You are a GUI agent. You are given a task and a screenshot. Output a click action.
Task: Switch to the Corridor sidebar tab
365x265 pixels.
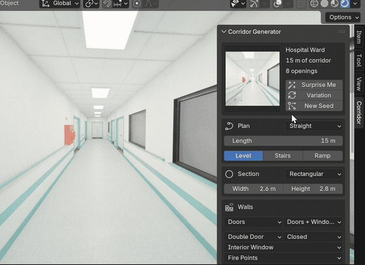click(358, 112)
